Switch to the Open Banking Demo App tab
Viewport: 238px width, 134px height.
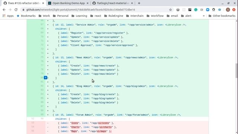point(68,3)
